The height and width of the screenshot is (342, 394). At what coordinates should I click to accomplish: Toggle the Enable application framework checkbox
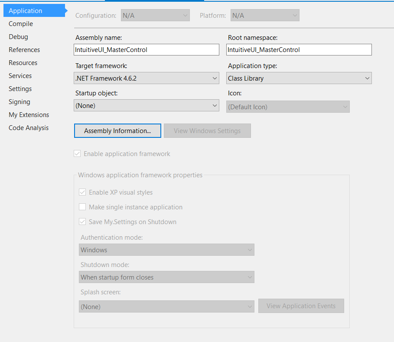pos(77,153)
